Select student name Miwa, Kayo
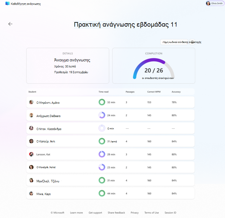Viewport: 225px width, 218px height. click(x=43, y=194)
